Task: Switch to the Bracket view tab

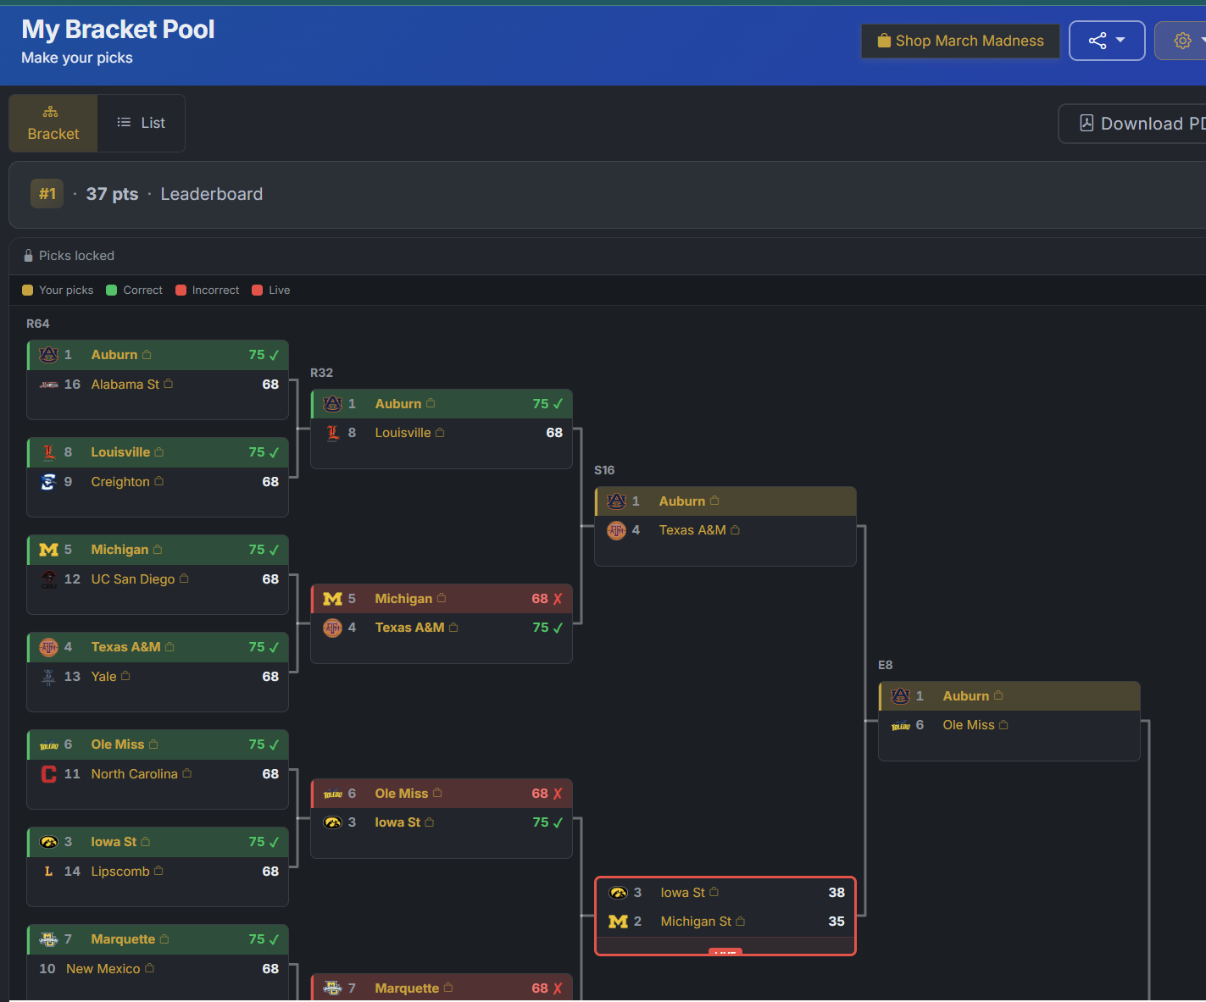Action: coord(53,123)
